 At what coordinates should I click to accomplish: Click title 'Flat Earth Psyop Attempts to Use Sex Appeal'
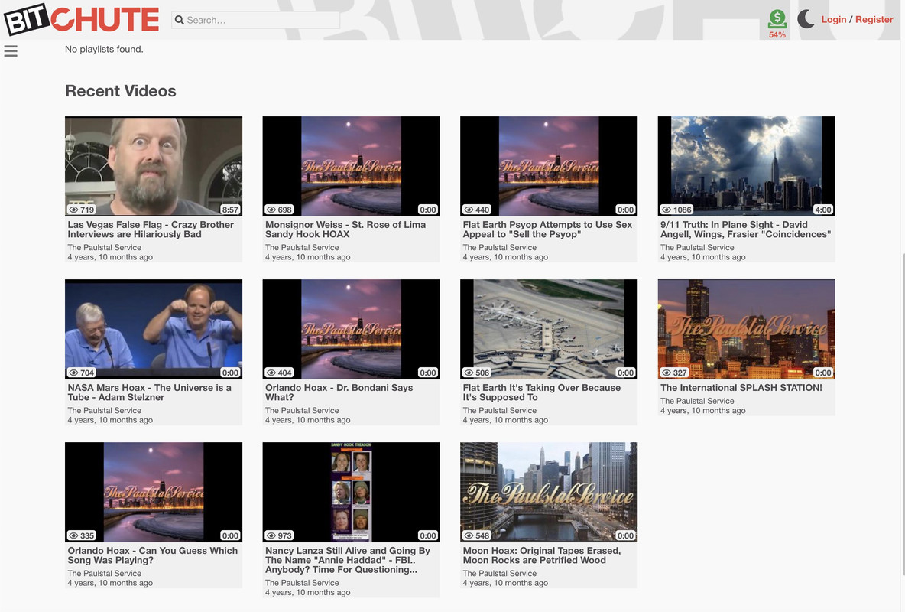pyautogui.click(x=547, y=229)
